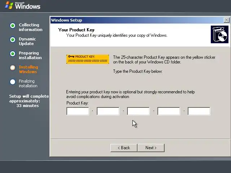Select the fourth Product Key field
This screenshot has height=173, width=231.
point(169,111)
